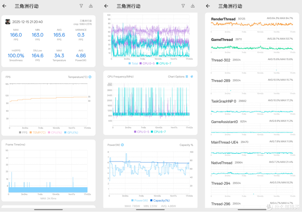Hide the TEMP(°C) legend series

click(37, 132)
